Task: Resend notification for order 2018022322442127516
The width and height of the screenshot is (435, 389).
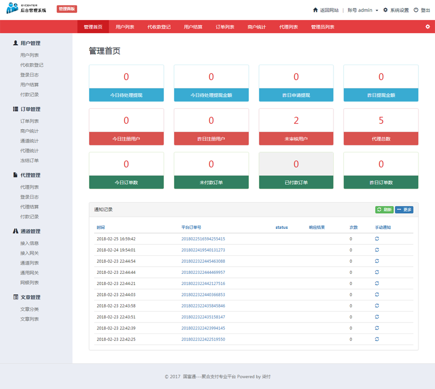Action: coord(376,283)
